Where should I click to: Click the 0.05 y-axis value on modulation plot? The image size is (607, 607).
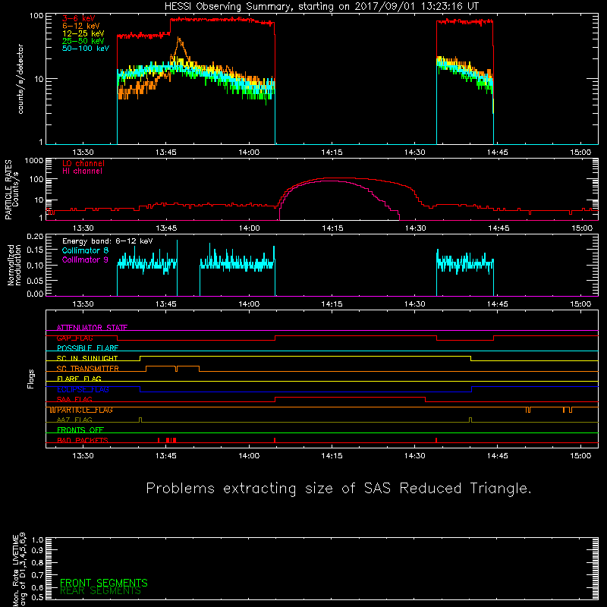point(35,280)
